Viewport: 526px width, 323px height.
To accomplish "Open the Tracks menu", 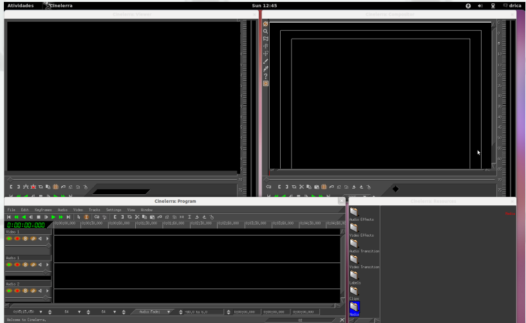I will click(95, 210).
